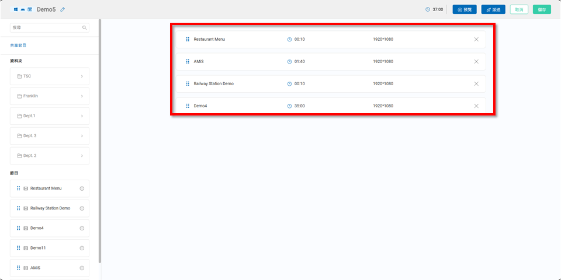Click drag handle of sidebar Demo4 program
561x280 pixels.
tap(18, 228)
